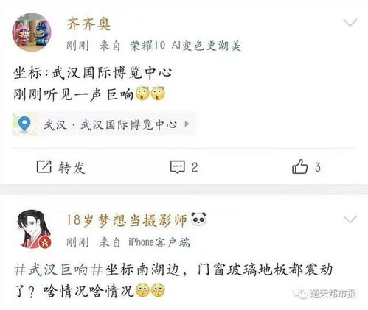Open 齐齐奥's profile avatar
The image size is (368, 310).
(x=32, y=32)
